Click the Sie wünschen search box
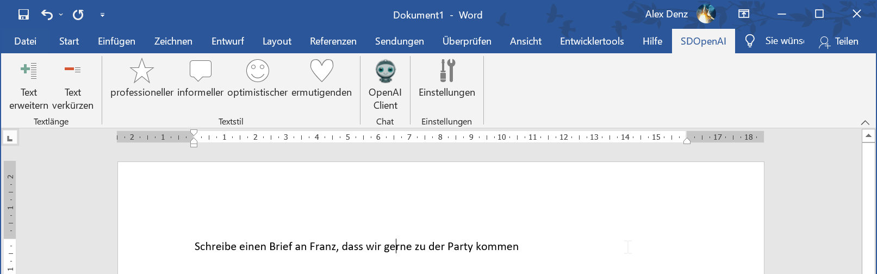 (x=775, y=41)
